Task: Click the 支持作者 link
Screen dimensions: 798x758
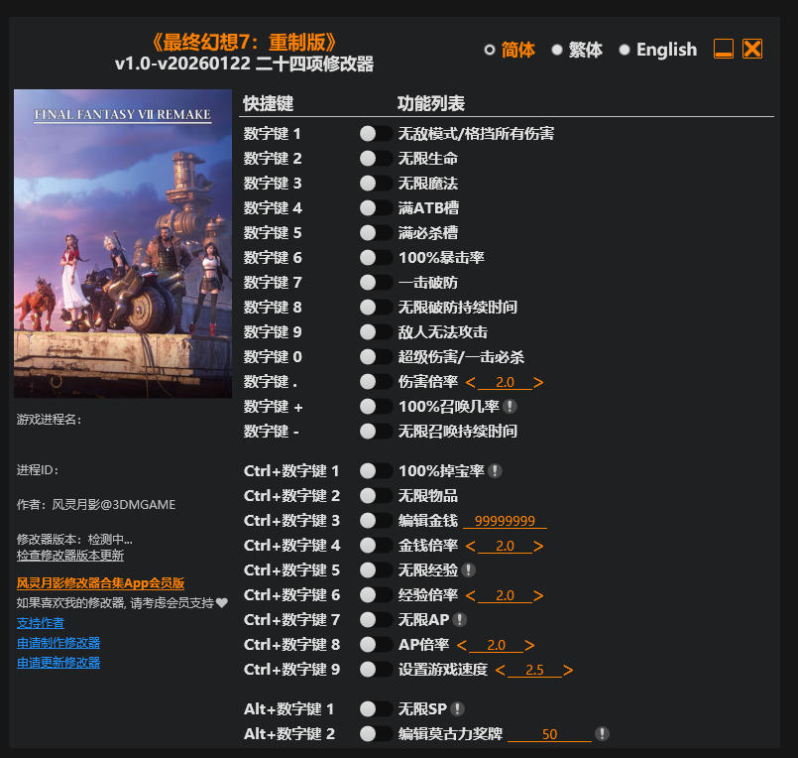Action: click(x=41, y=623)
